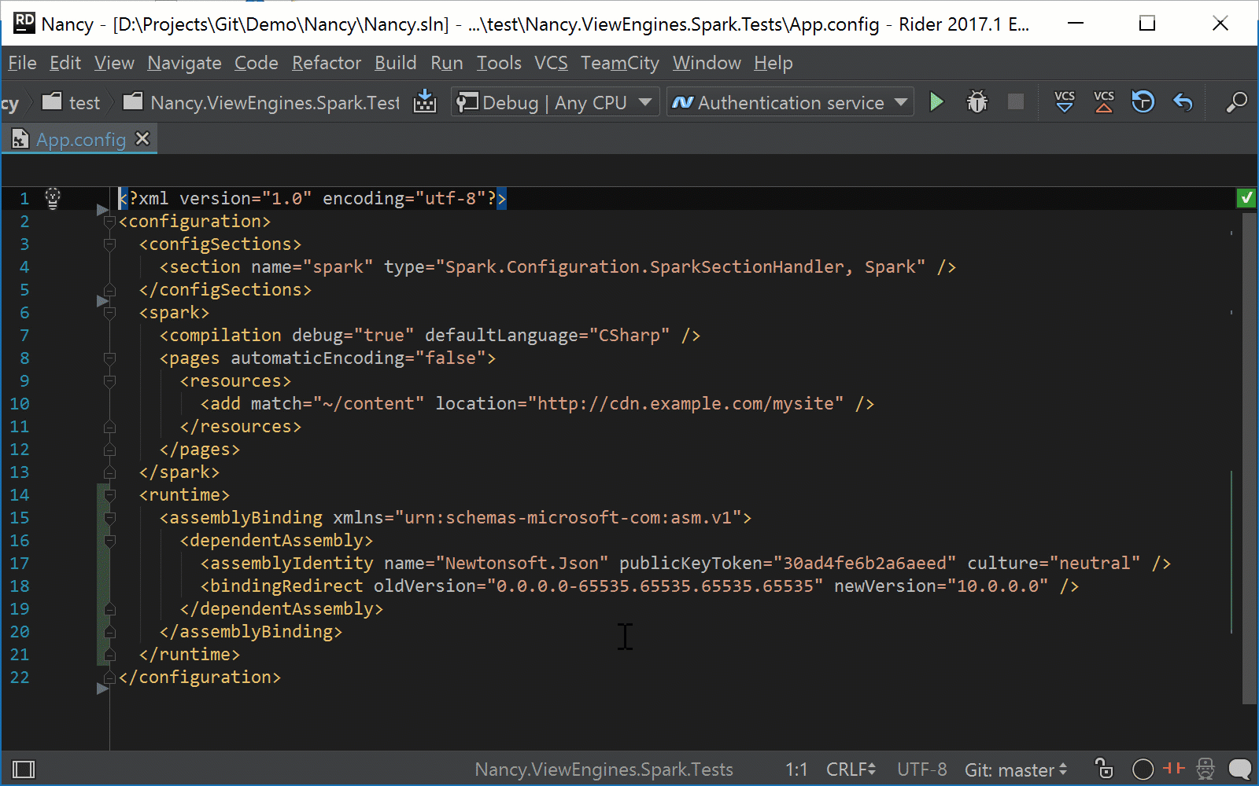This screenshot has height=786, width=1259.
Task: Commit changes via the VCS push icon
Action: pos(1103,101)
